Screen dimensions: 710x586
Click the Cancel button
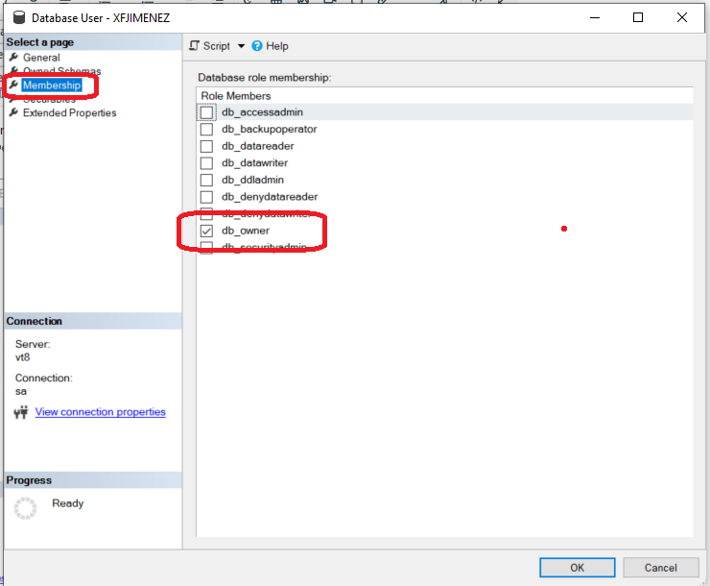[x=661, y=568]
